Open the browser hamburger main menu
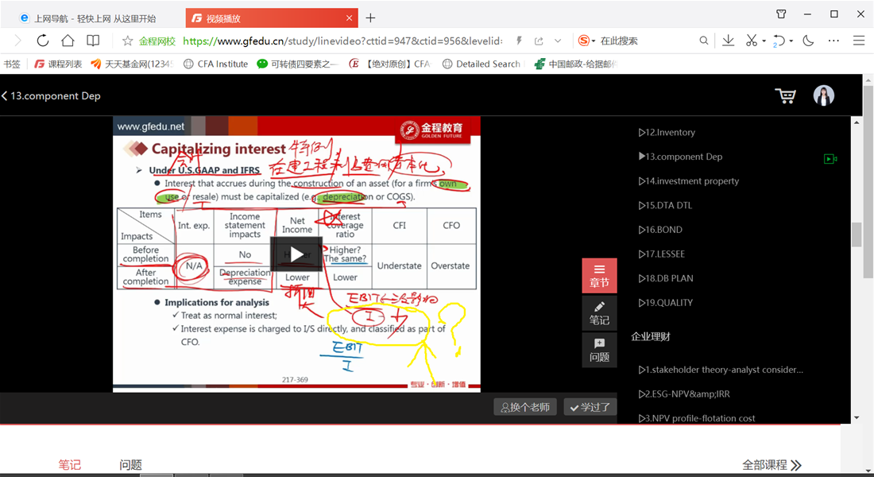Viewport: 874px width, 477px height. point(859,41)
